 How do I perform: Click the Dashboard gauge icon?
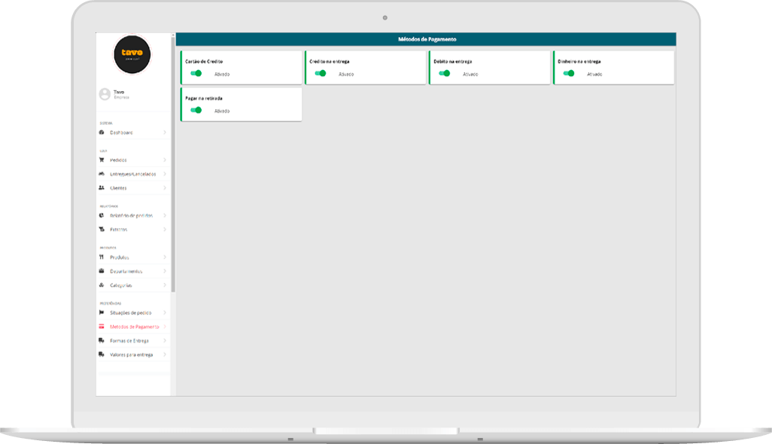pos(102,132)
